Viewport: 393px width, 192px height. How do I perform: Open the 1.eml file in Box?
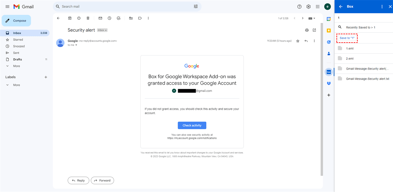[x=350, y=48]
